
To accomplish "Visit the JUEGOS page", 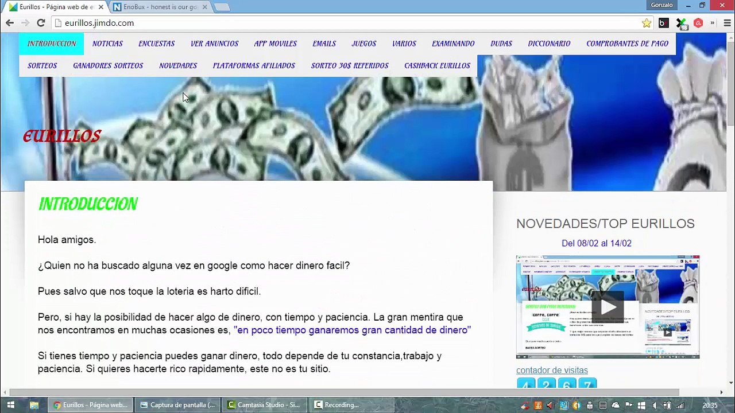I will (x=363, y=44).
